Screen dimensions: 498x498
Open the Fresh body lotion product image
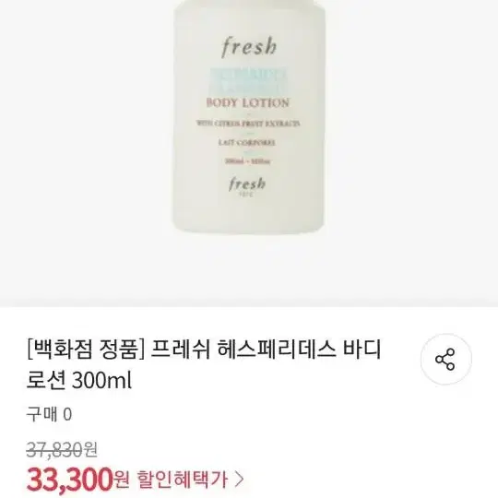(249, 116)
